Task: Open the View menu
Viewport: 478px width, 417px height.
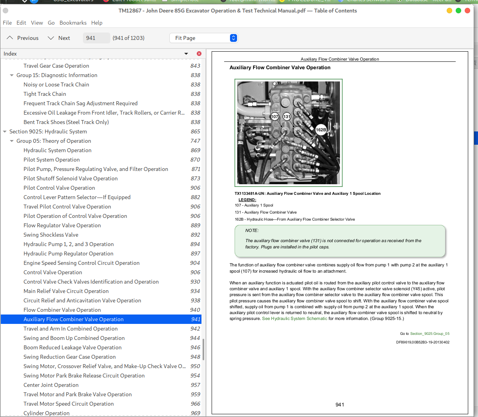Action: pos(37,23)
